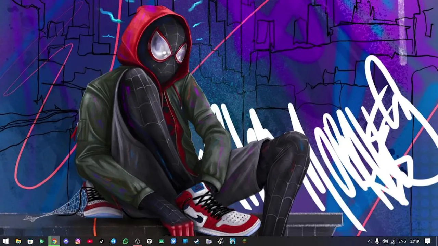Launch Instagram from the taskbar
The image size is (438, 246).
coord(78,241)
